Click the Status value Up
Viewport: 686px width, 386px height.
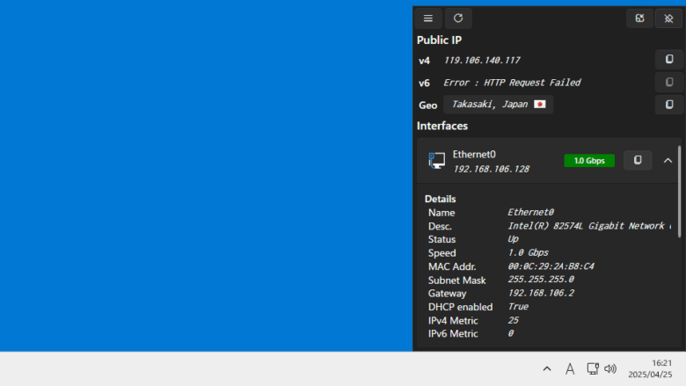[x=513, y=239]
